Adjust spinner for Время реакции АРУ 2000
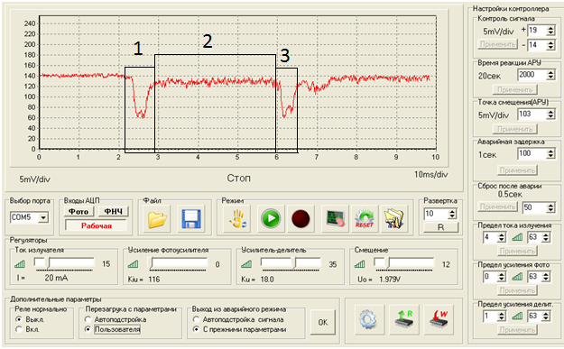This screenshot has width=564, height=349. 550,75
